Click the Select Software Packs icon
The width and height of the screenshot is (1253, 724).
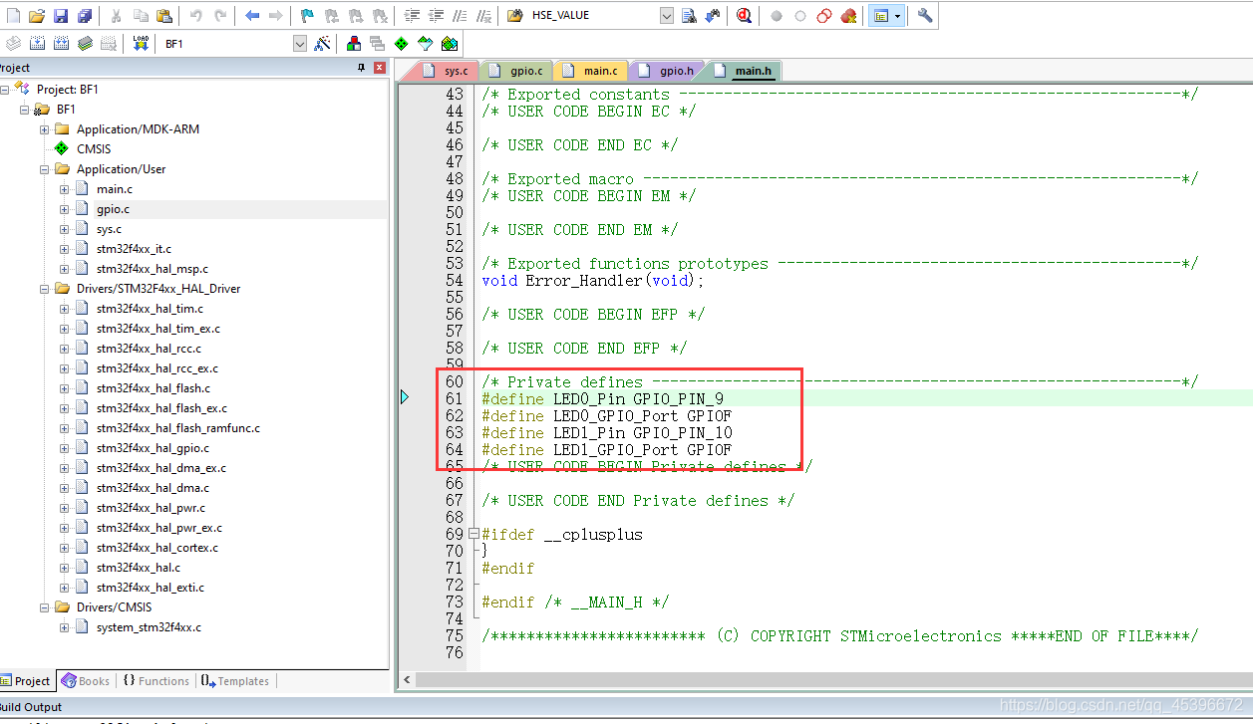[426, 44]
